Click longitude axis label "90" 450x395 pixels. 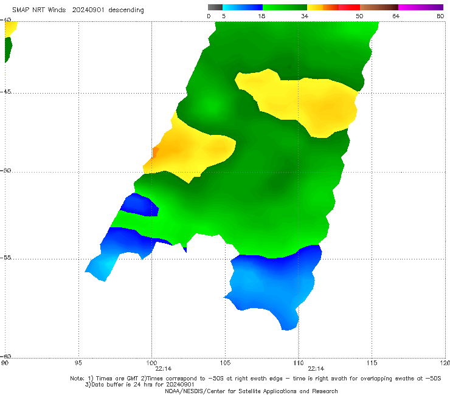4,363
